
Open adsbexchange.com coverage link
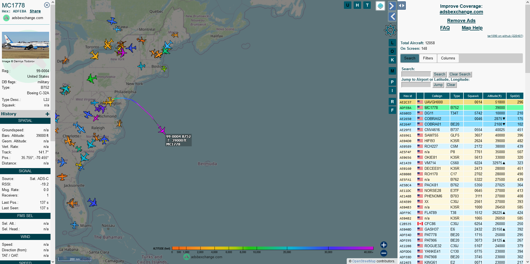tap(461, 12)
